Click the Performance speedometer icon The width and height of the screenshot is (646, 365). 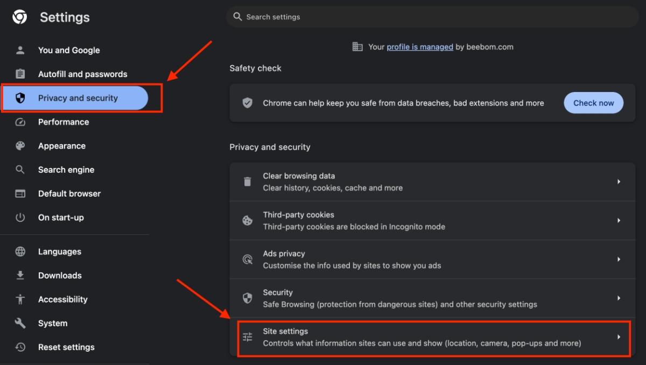[20, 122]
